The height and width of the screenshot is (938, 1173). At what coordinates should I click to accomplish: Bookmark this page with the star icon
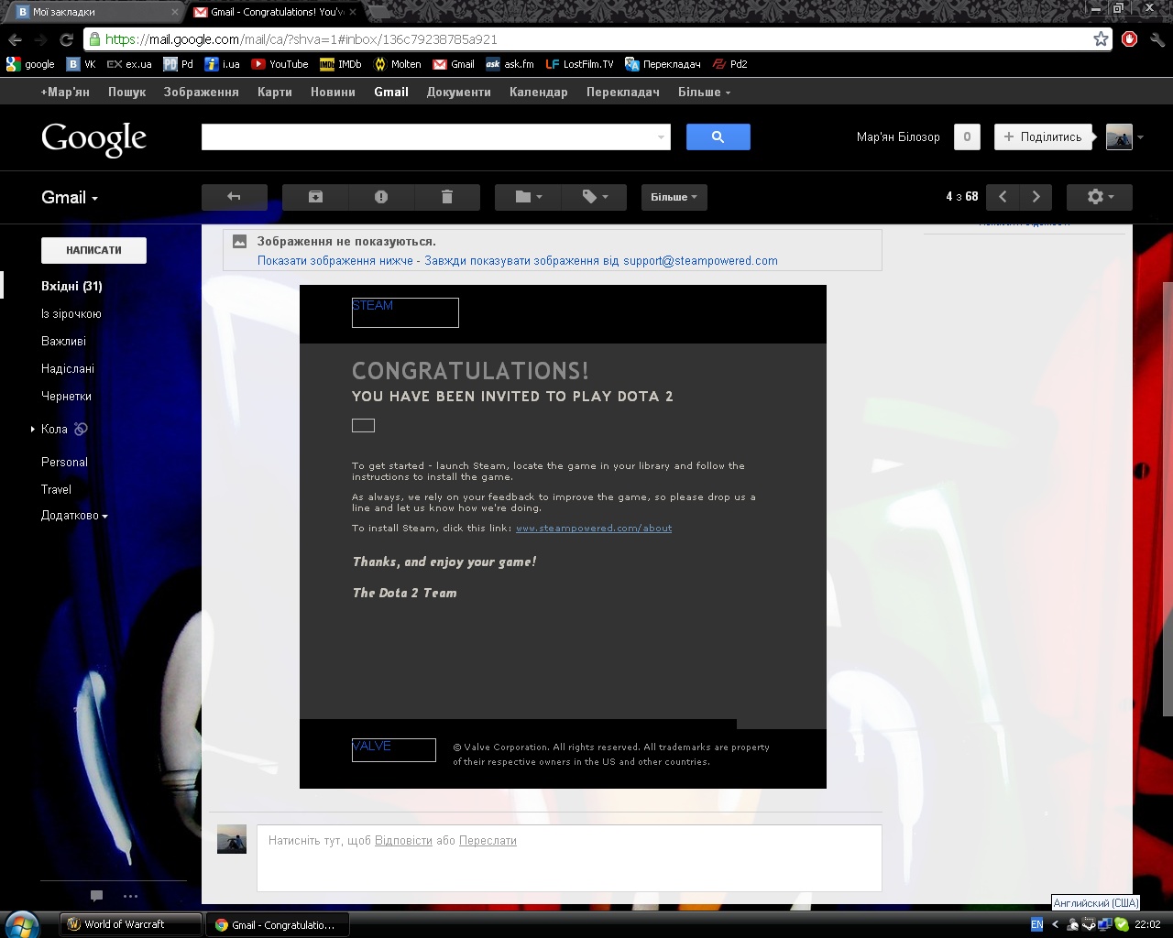(x=1101, y=38)
